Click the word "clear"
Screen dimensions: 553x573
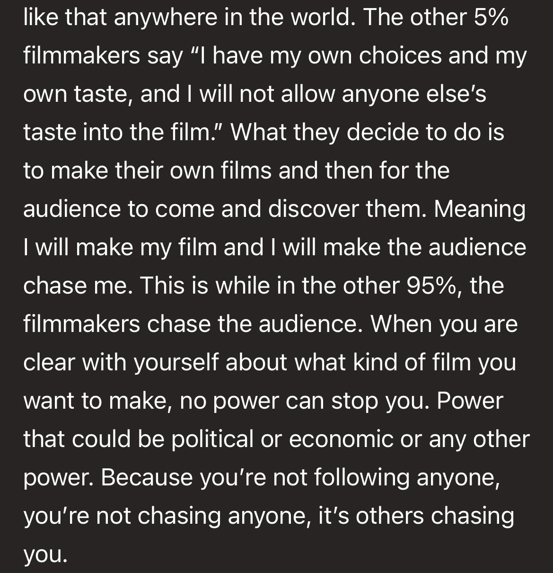pyautogui.click(x=50, y=362)
